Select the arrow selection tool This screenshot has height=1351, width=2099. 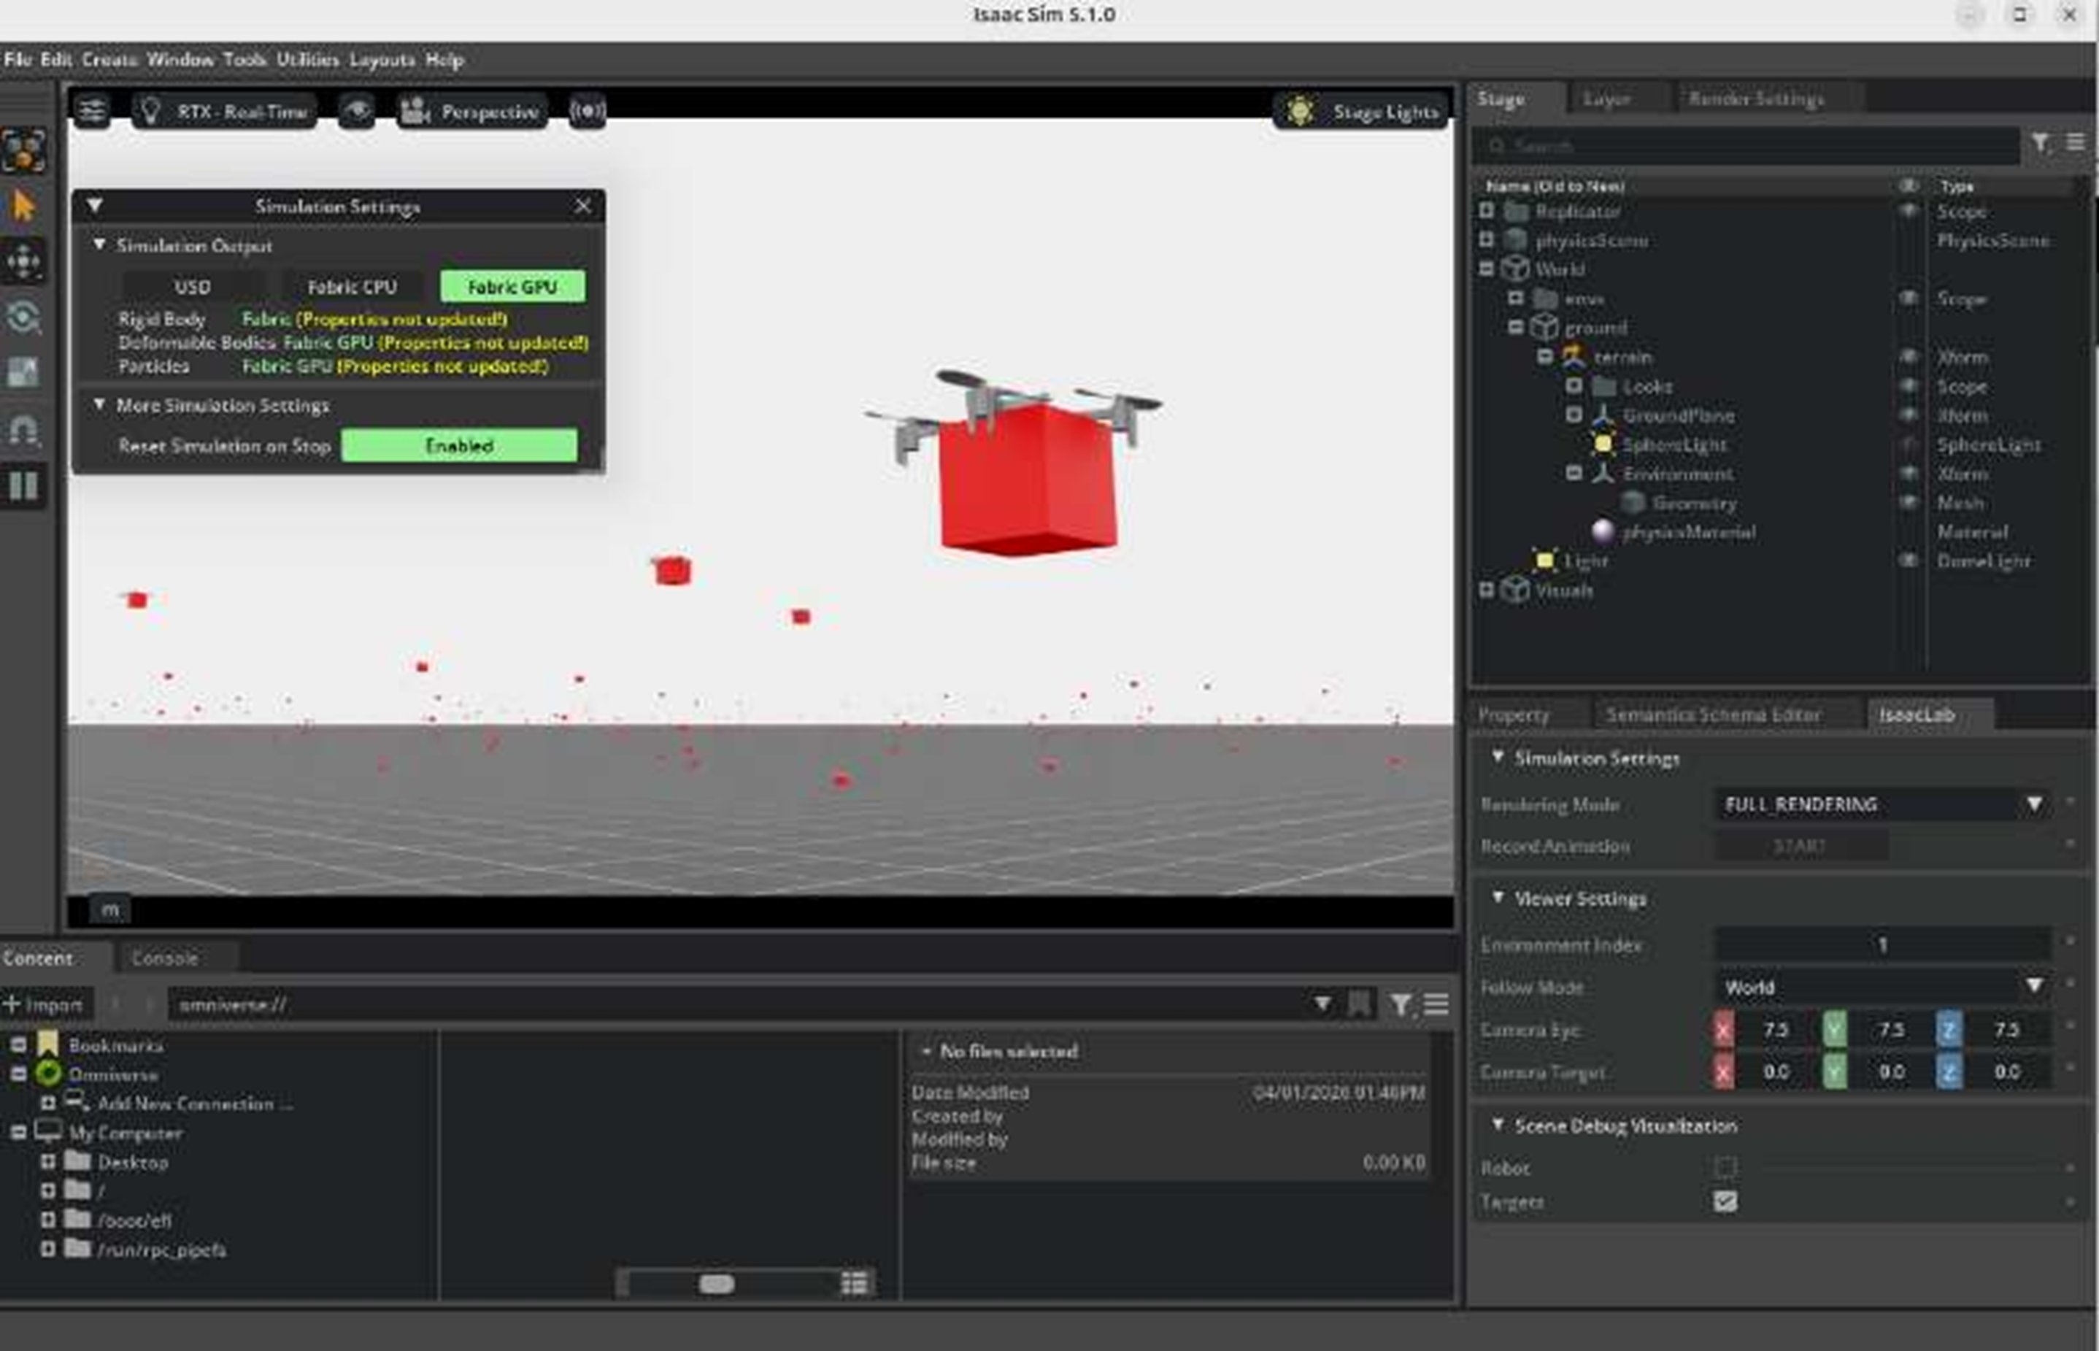[x=23, y=206]
